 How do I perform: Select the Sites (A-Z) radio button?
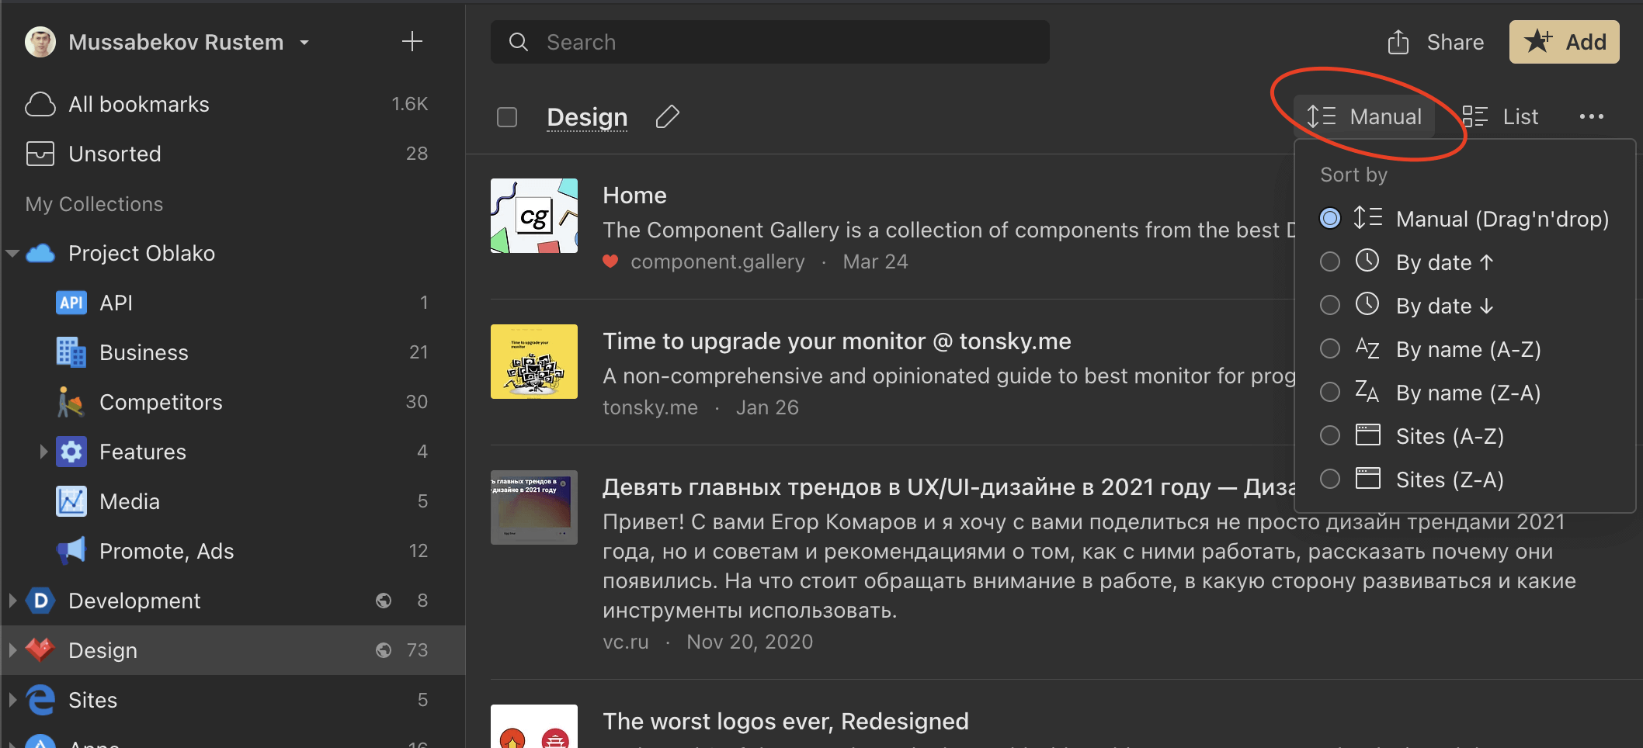[1330, 436]
